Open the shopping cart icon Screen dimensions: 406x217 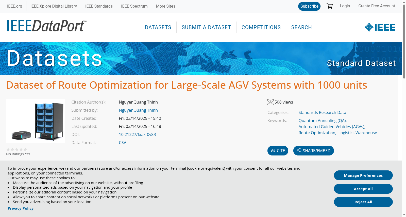[330, 6]
